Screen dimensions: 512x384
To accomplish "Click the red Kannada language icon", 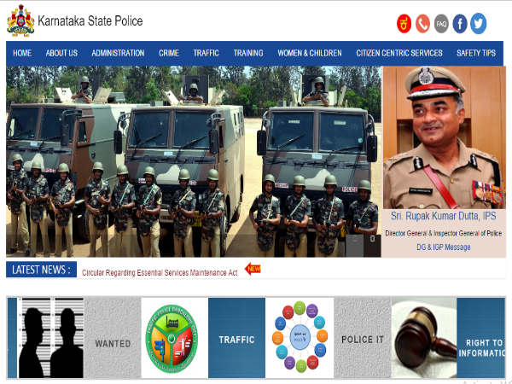I will (404, 24).
